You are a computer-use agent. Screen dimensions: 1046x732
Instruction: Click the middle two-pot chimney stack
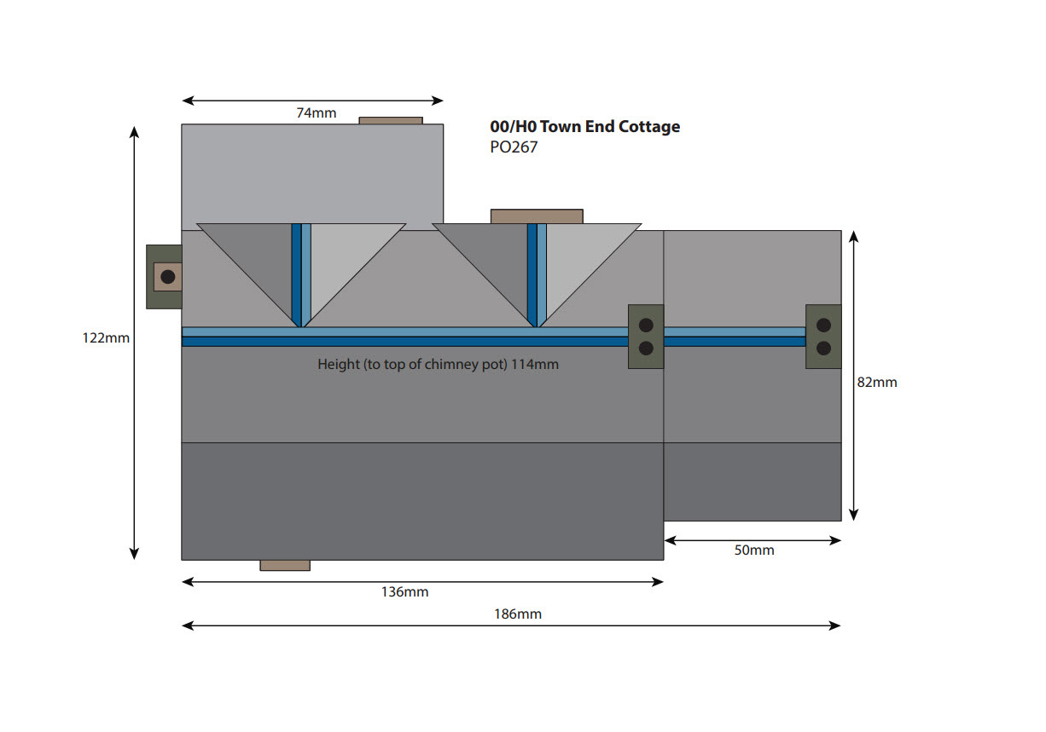(646, 337)
